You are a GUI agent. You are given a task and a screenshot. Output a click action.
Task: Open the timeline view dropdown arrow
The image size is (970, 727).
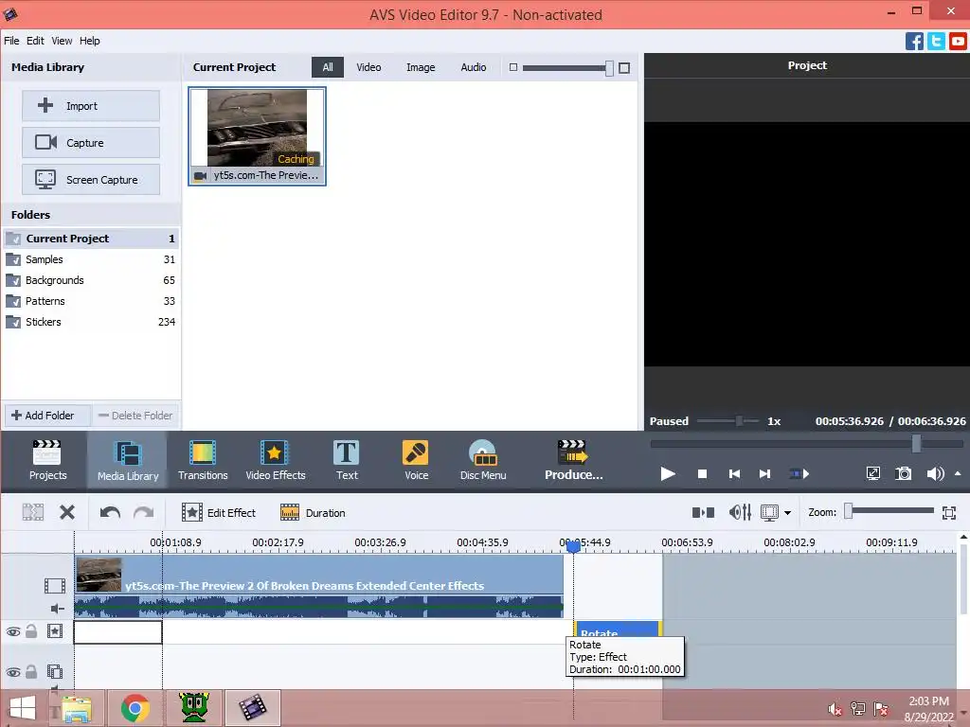[787, 512]
